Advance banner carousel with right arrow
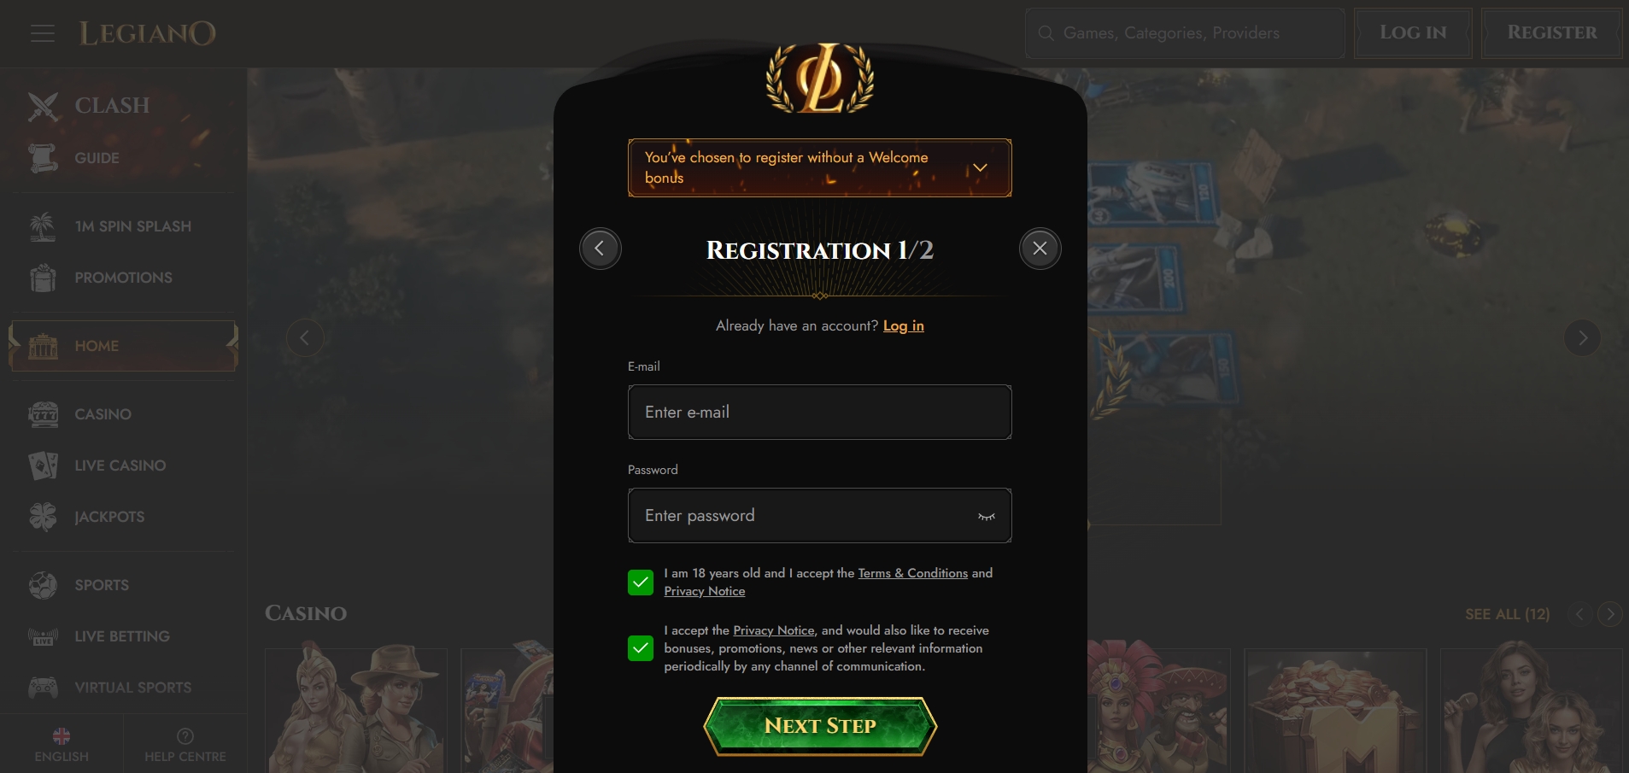 click(1582, 338)
